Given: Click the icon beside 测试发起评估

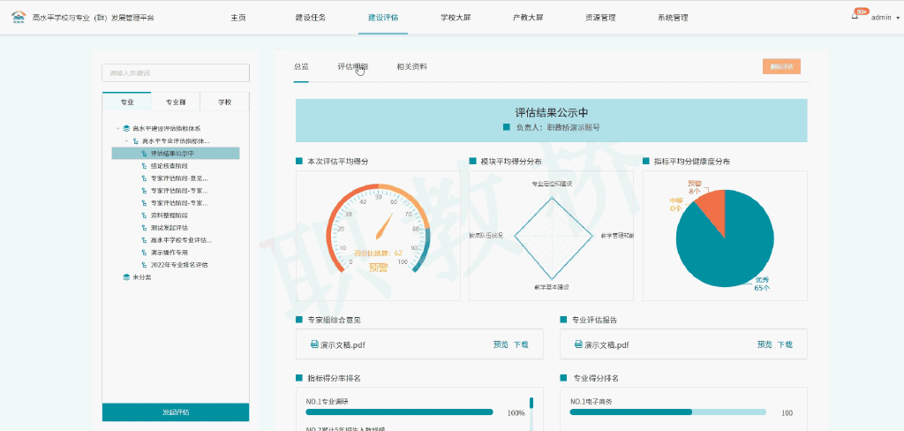Looking at the screenshot, I should coord(144,228).
